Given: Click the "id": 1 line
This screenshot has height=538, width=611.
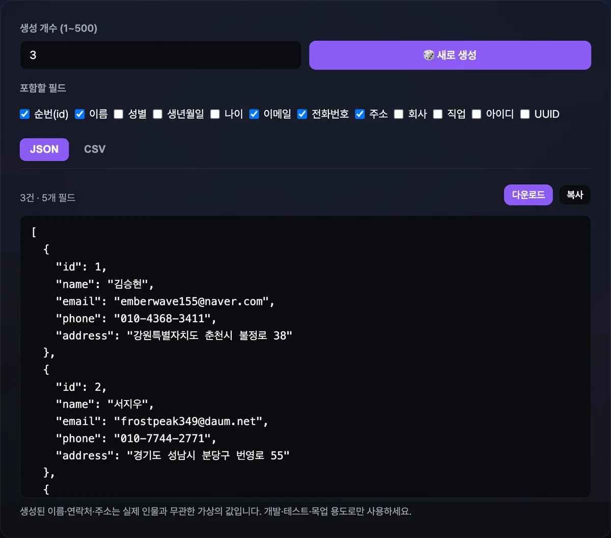Looking at the screenshot, I should point(81,267).
